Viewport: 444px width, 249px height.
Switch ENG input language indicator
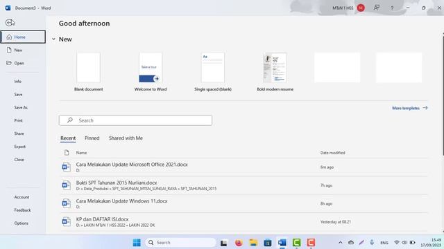(x=384, y=243)
